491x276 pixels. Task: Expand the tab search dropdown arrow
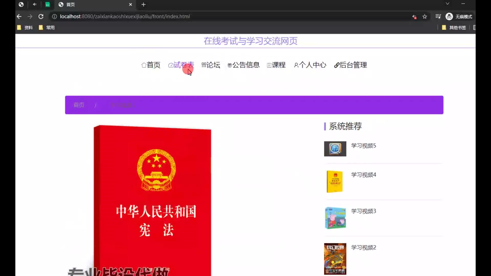(448, 4)
